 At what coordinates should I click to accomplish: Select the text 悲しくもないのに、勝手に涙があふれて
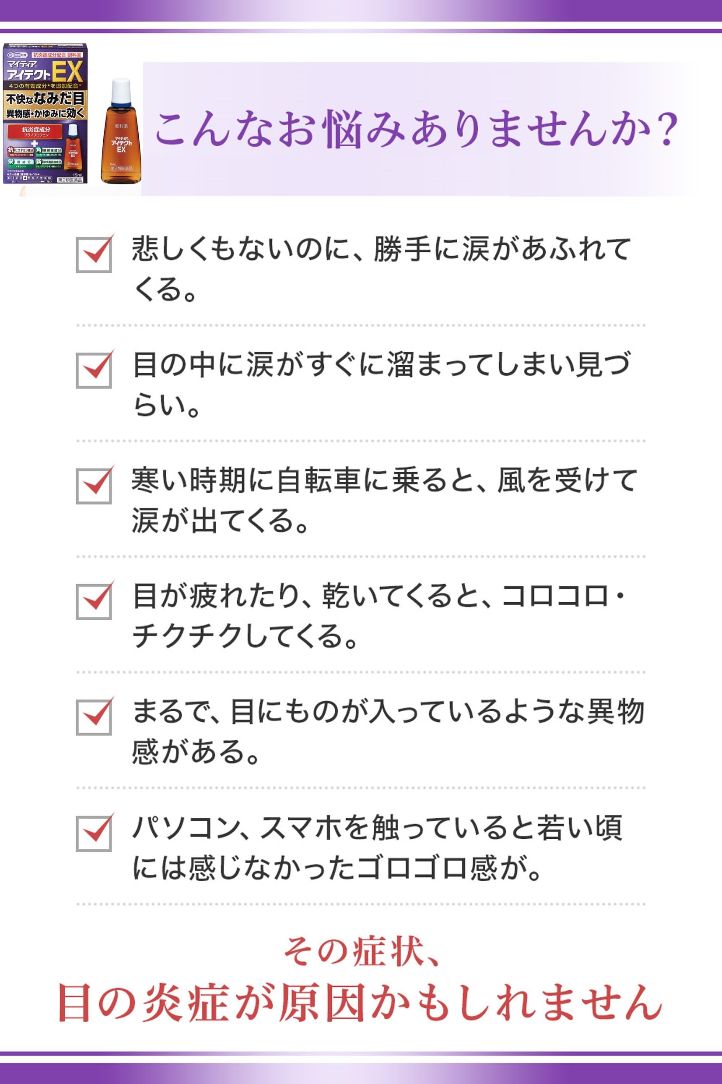pos(380,249)
